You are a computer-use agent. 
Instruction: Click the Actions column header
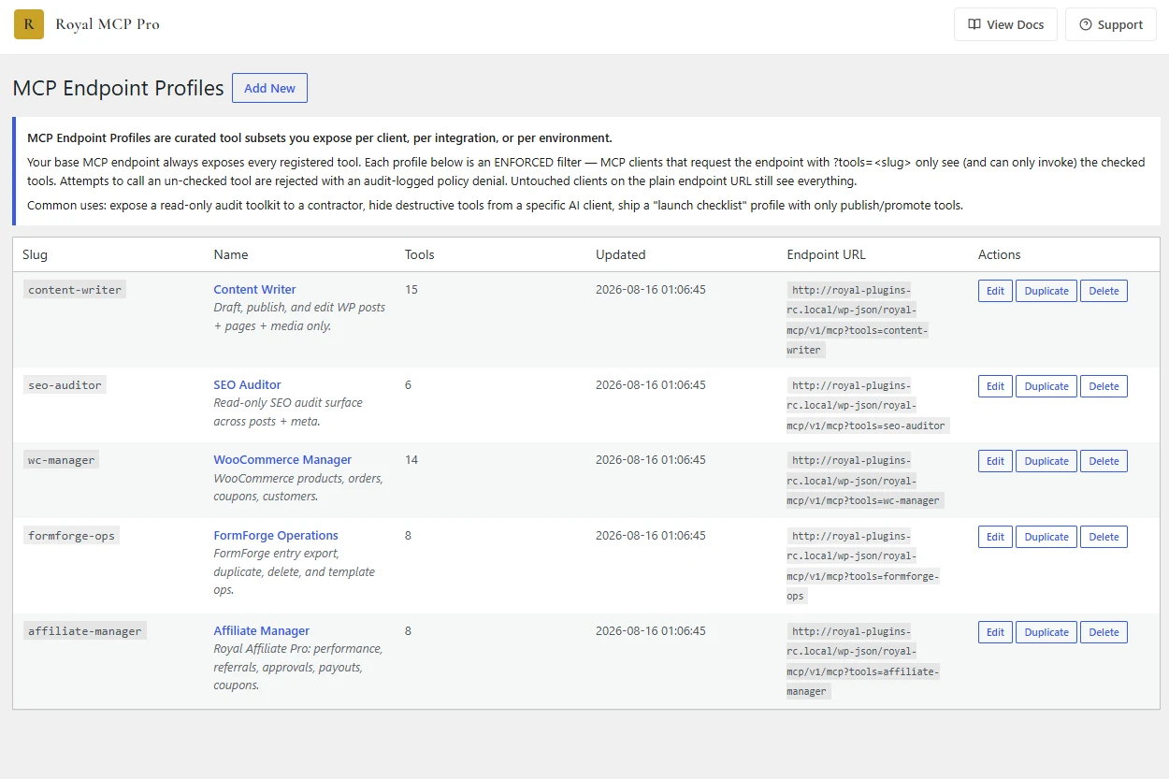pos(1000,254)
